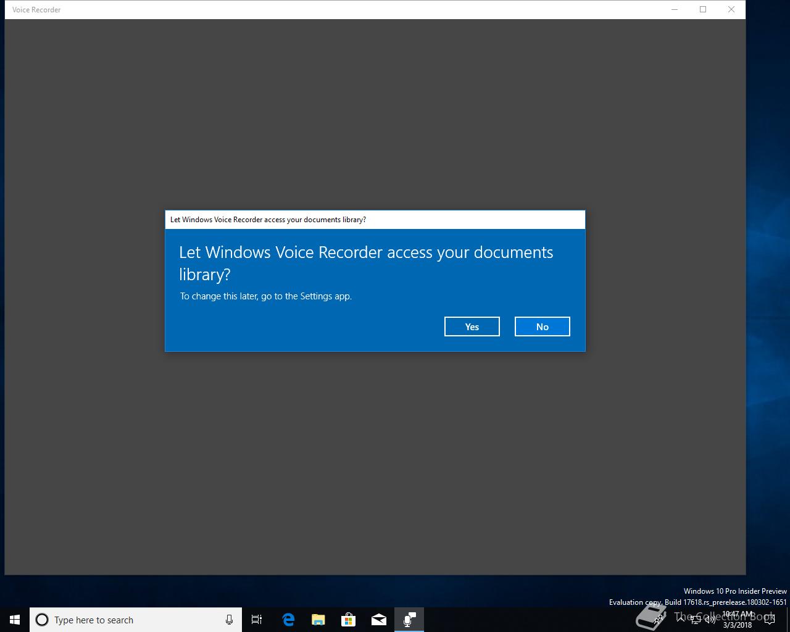
Task: Open Task View from the taskbar
Action: pos(257,620)
